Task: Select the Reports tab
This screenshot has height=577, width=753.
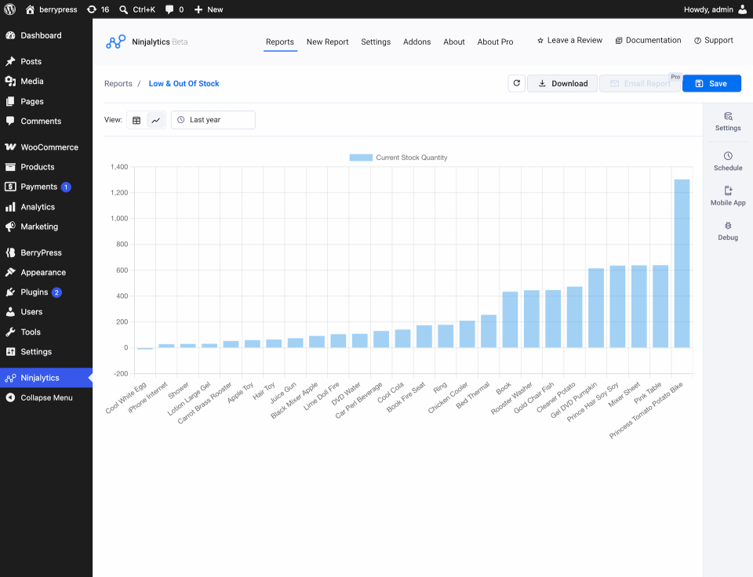Action: (280, 42)
